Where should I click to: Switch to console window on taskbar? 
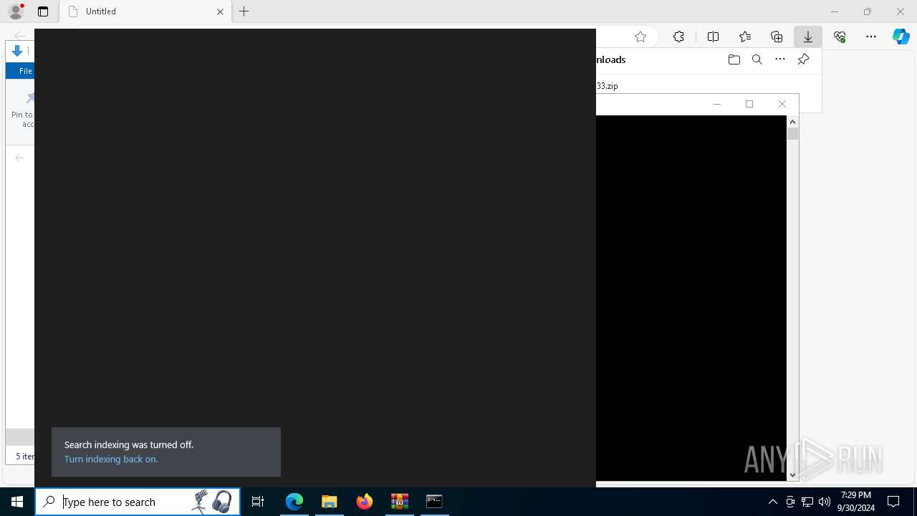tap(434, 502)
